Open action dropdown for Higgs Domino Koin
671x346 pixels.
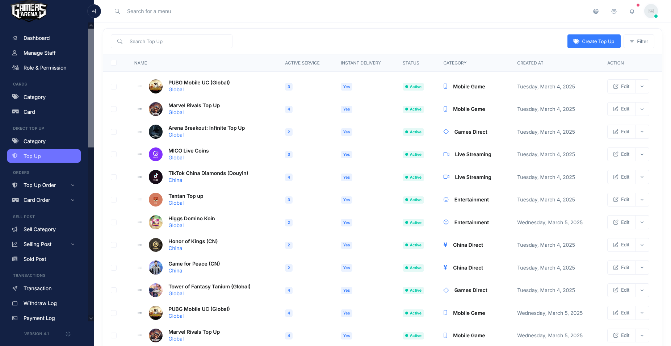pyautogui.click(x=642, y=222)
